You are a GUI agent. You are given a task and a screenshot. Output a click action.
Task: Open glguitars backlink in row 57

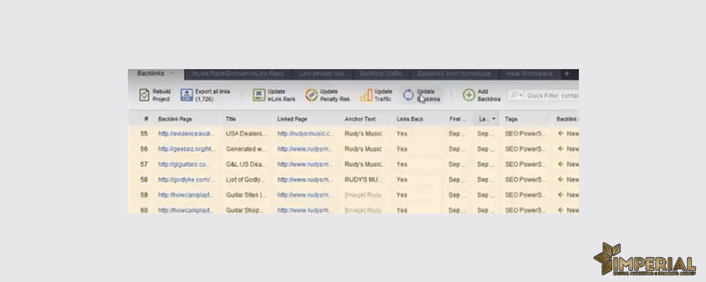click(184, 164)
